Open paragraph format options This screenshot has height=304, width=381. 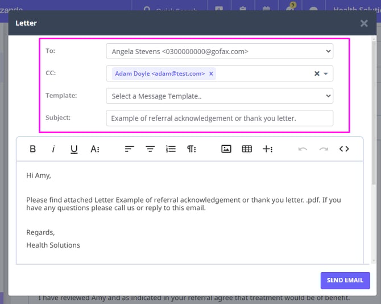192,149
